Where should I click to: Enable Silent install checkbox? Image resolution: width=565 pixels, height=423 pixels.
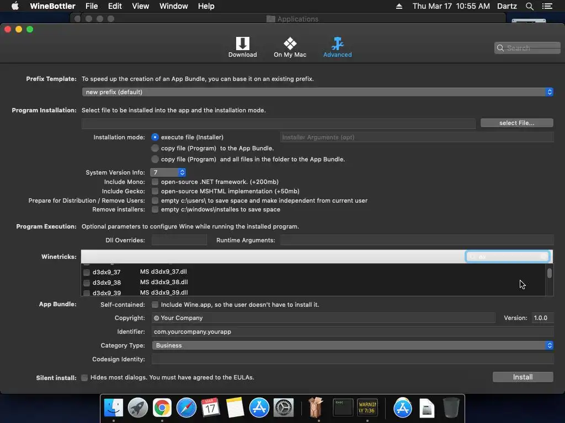[x=84, y=378]
